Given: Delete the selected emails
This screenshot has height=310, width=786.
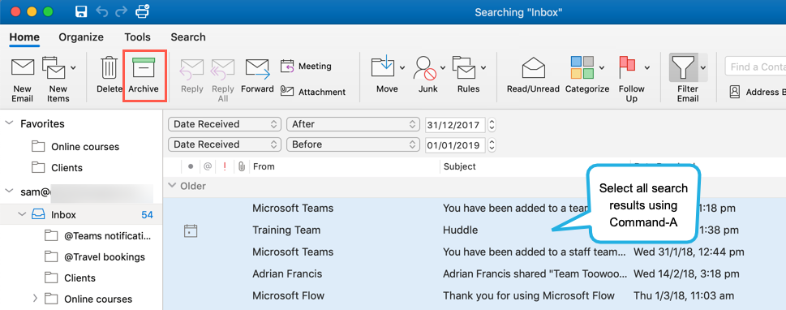Looking at the screenshot, I should click(x=109, y=75).
